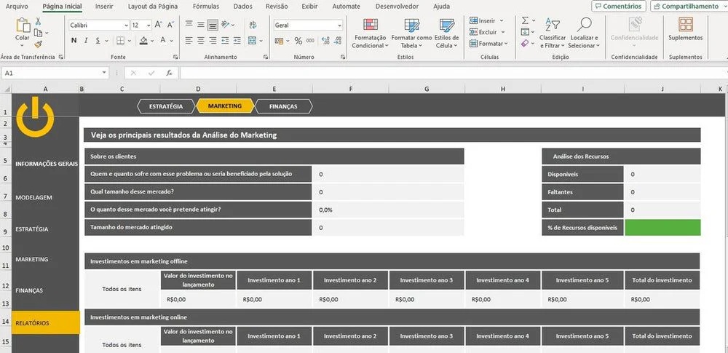Screen dimensions: 728x353
Task: Open the font color dropdown arrow
Action: pos(172,41)
